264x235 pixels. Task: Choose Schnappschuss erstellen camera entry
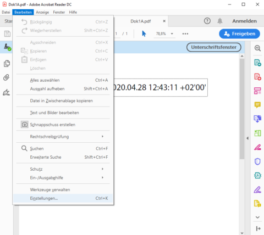(63, 125)
